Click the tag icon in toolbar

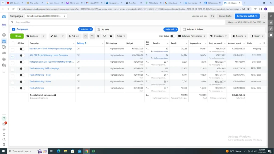pos(111,36)
